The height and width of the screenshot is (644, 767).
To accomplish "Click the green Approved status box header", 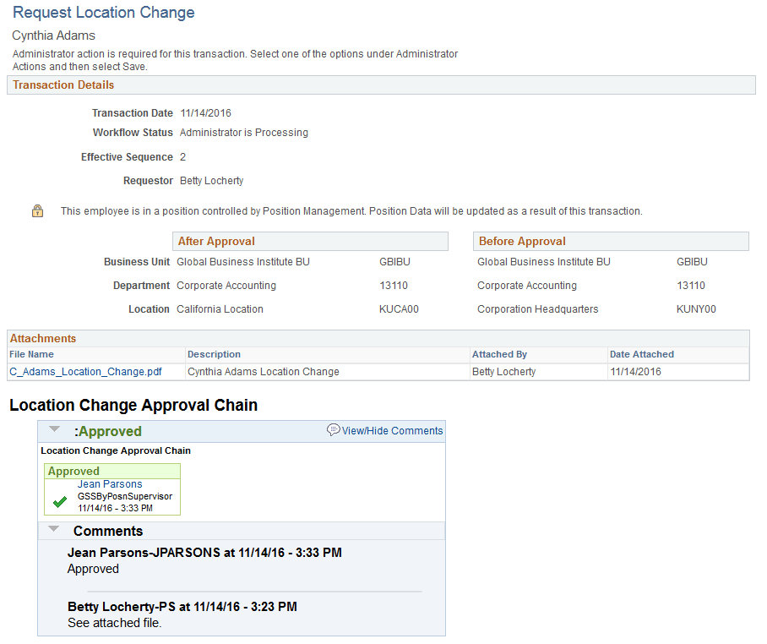I will click(x=112, y=472).
